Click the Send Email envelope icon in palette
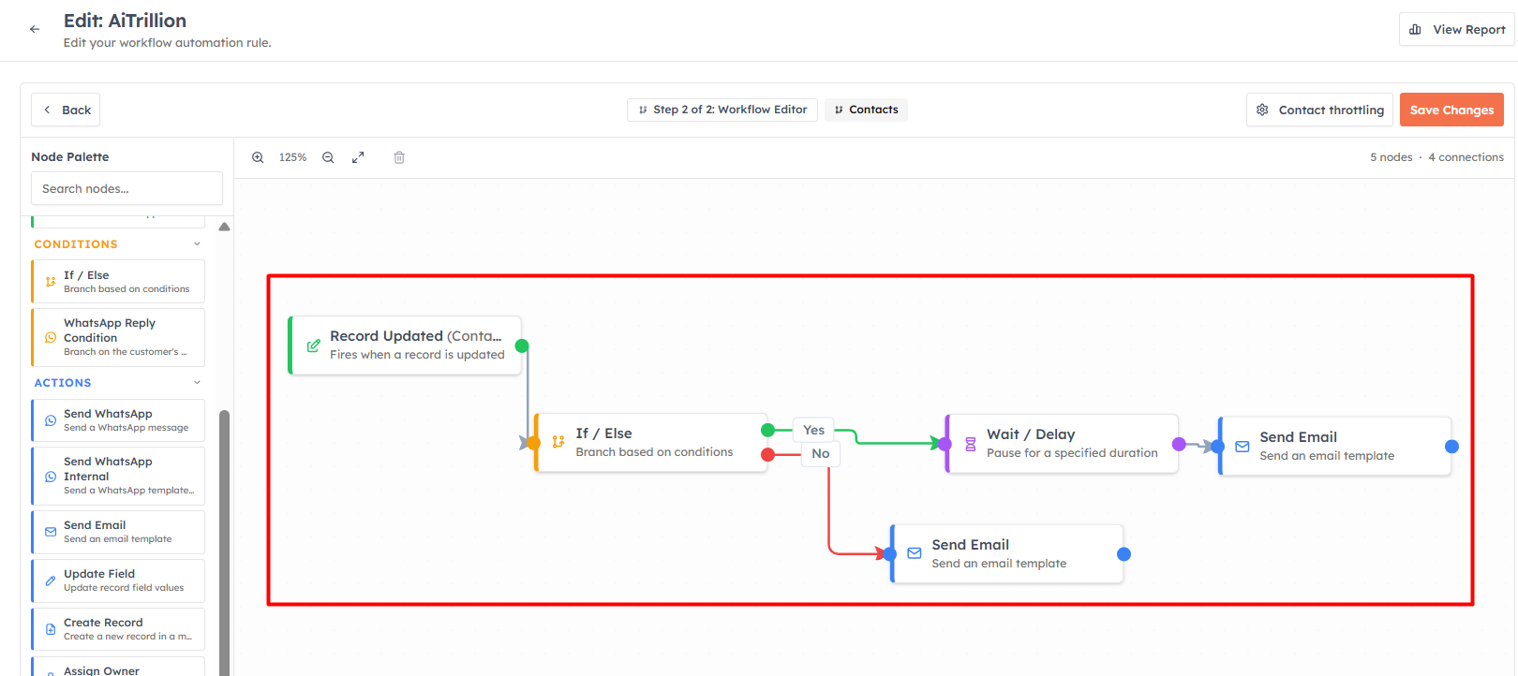The image size is (1518, 676). [x=51, y=532]
